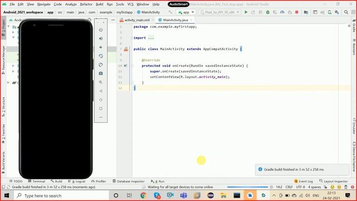Click class gutter icon beside MainActivity declaration
This screenshot has height=201, width=357.
(126, 49)
